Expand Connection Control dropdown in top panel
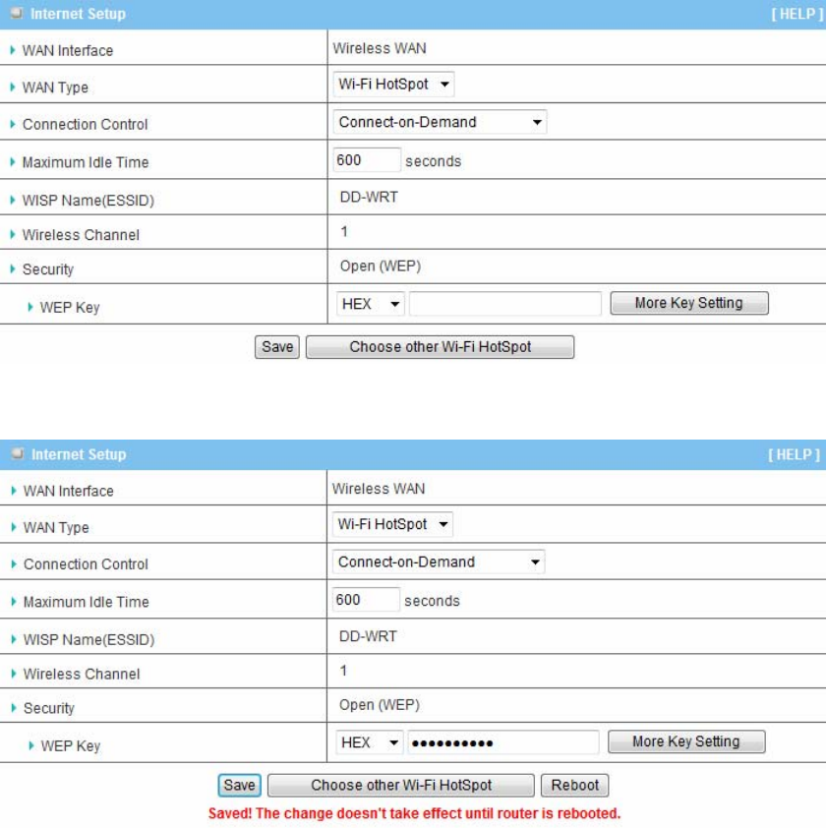826x828 pixels. pyautogui.click(x=440, y=122)
